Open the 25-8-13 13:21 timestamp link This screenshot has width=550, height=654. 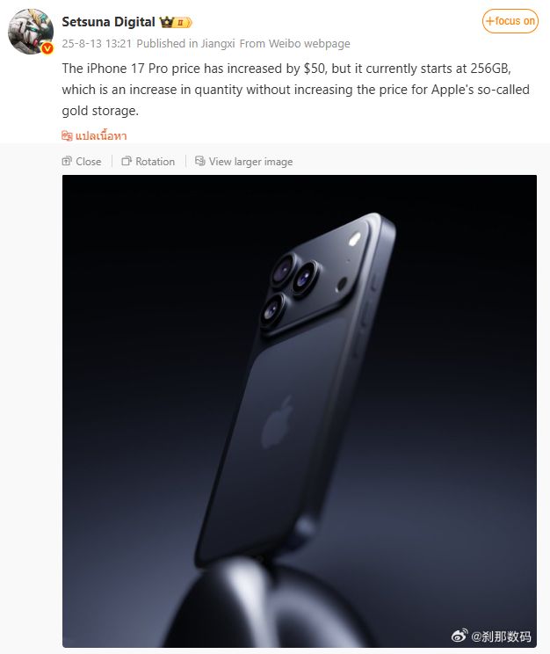[x=97, y=43]
